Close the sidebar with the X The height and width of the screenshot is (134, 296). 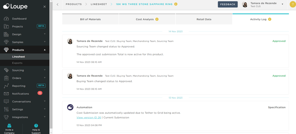pyautogui.click(x=45, y=7)
